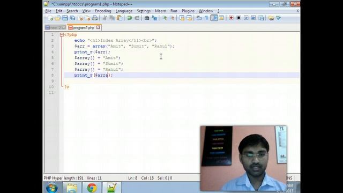343x193 pixels.
Task: Zoom out using the toolbar icon
Action: click(172, 18)
